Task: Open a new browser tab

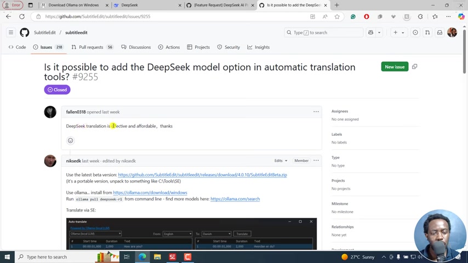Action: (x=336, y=5)
